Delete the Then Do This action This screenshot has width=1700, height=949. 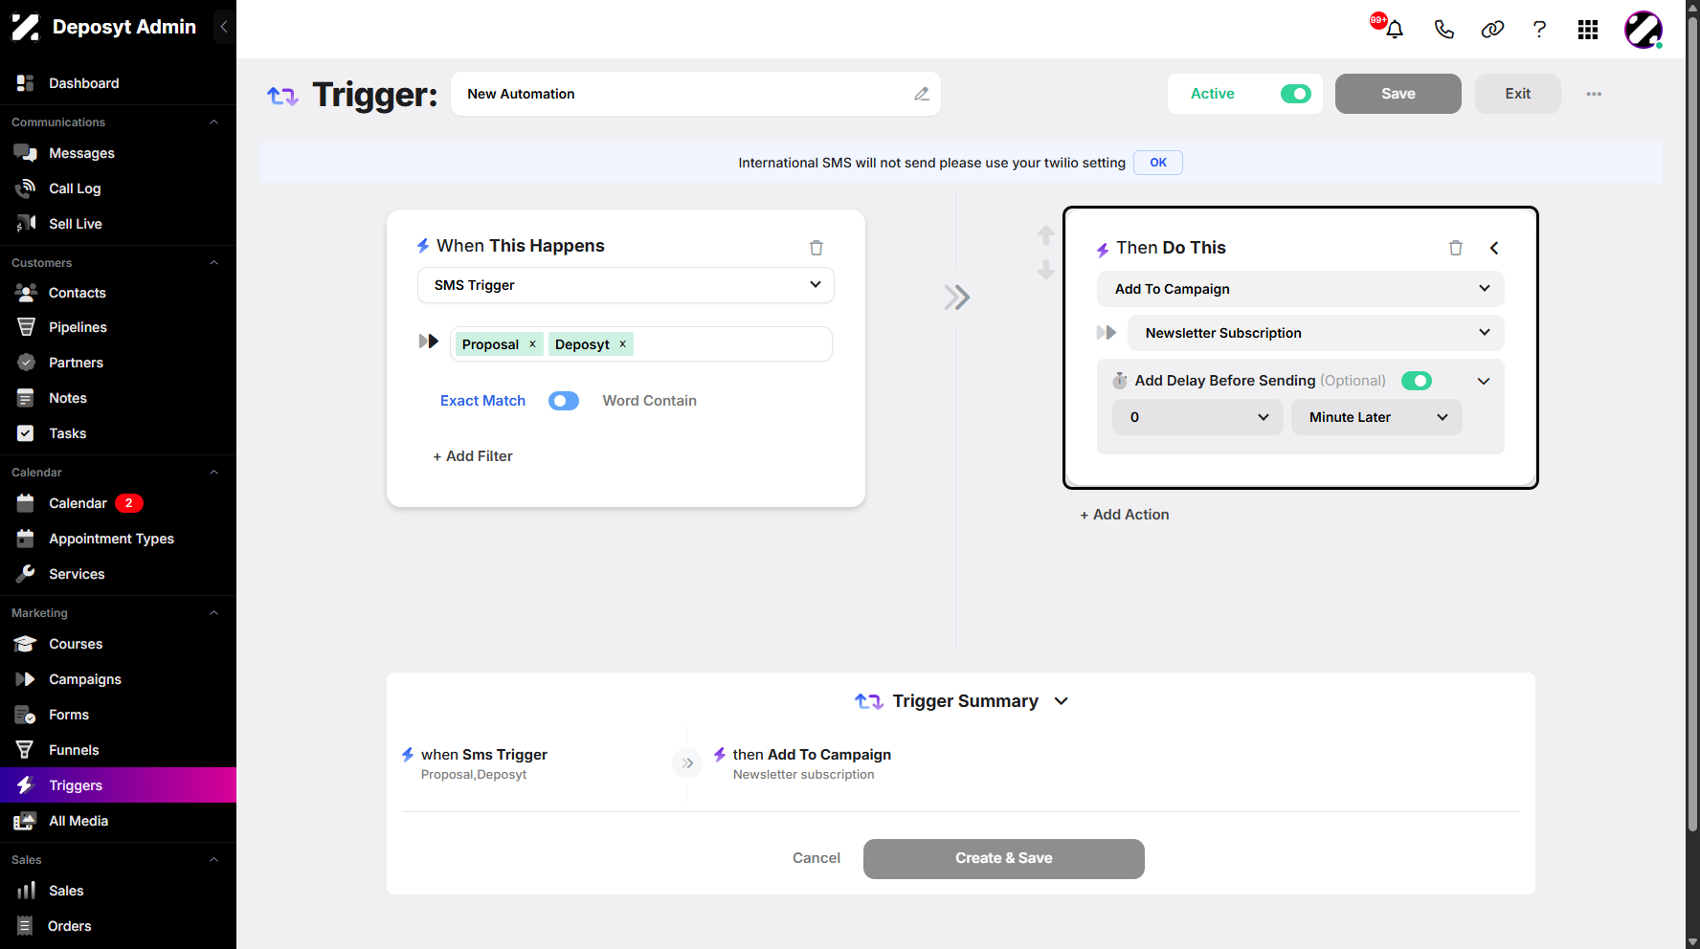1456,248
